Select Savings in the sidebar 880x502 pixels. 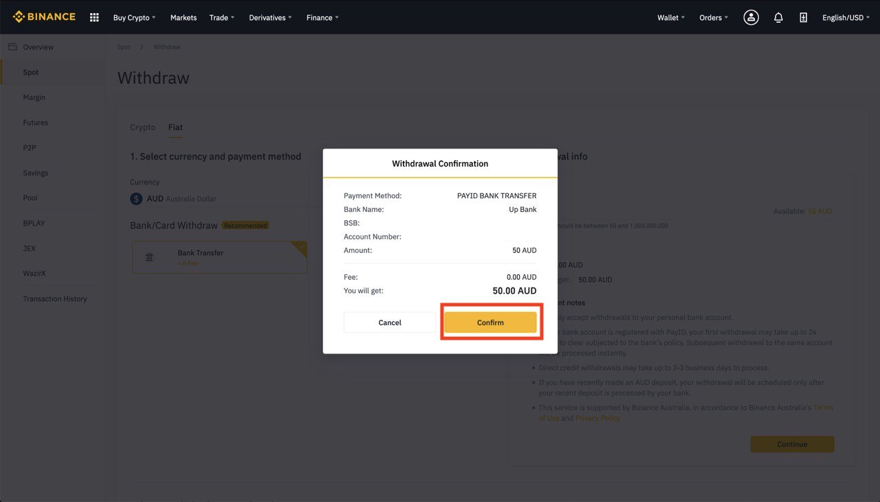(36, 173)
